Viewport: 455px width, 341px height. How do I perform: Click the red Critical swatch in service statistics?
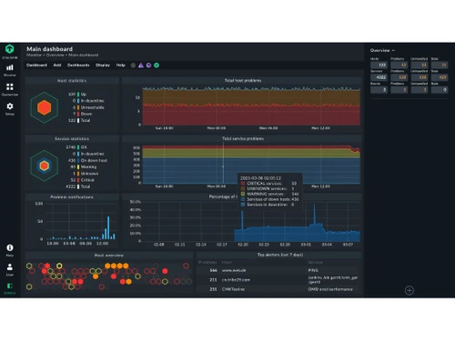pyautogui.click(x=78, y=180)
